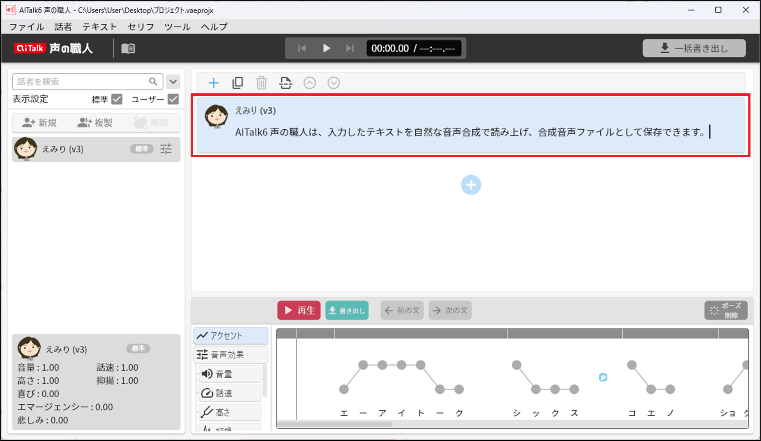The image size is (761, 441).
Task: Add line with round blue plus button
Action: tap(471, 185)
